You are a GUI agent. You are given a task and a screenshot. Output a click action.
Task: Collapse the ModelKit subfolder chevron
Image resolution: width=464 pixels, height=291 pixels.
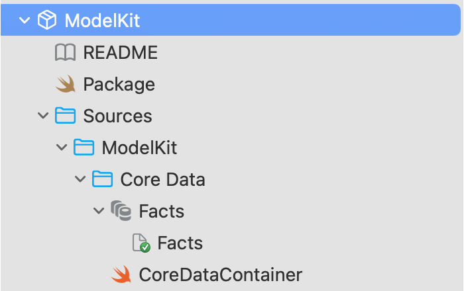(62, 147)
